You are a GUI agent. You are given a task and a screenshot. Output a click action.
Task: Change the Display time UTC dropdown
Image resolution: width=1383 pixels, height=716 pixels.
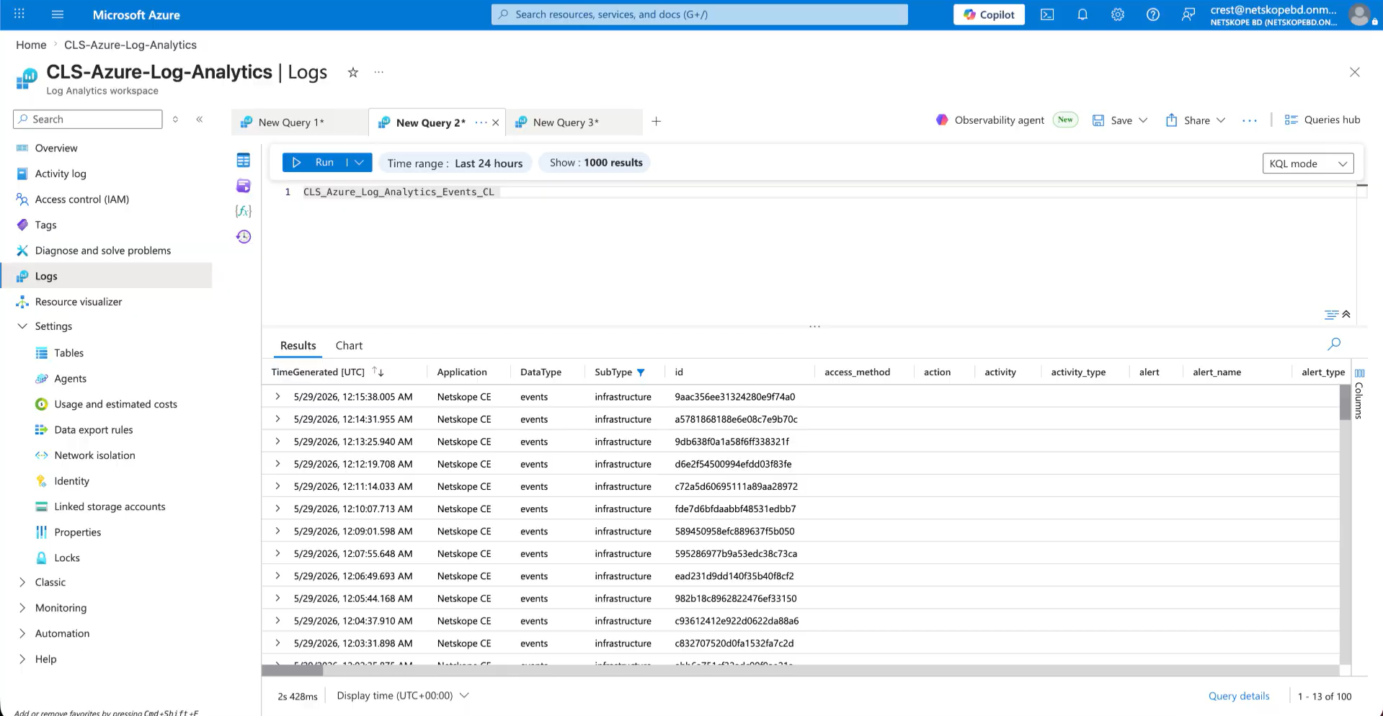403,696
